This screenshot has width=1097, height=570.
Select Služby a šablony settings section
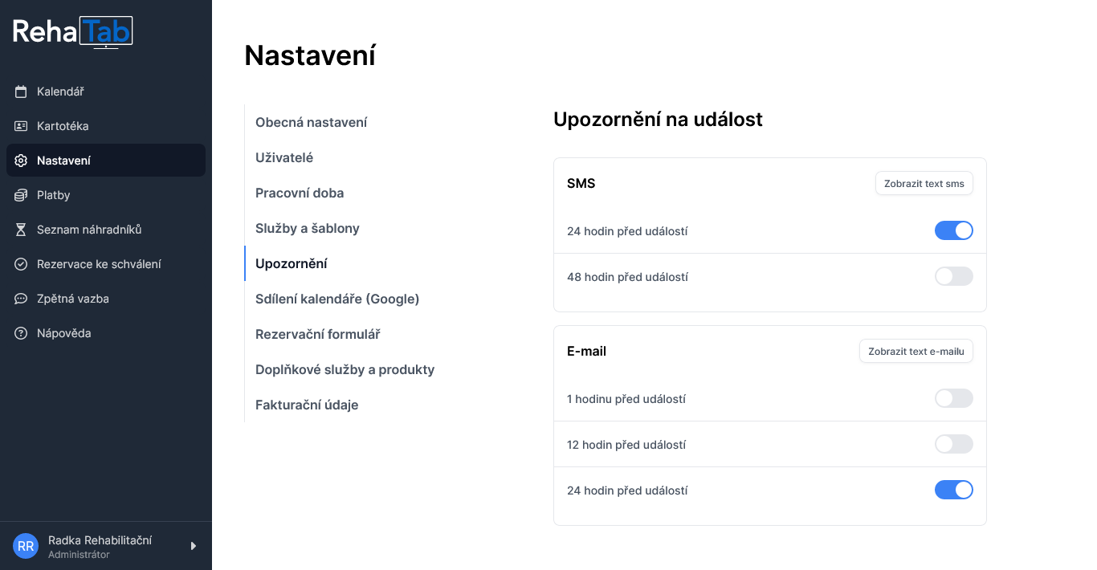tap(308, 228)
